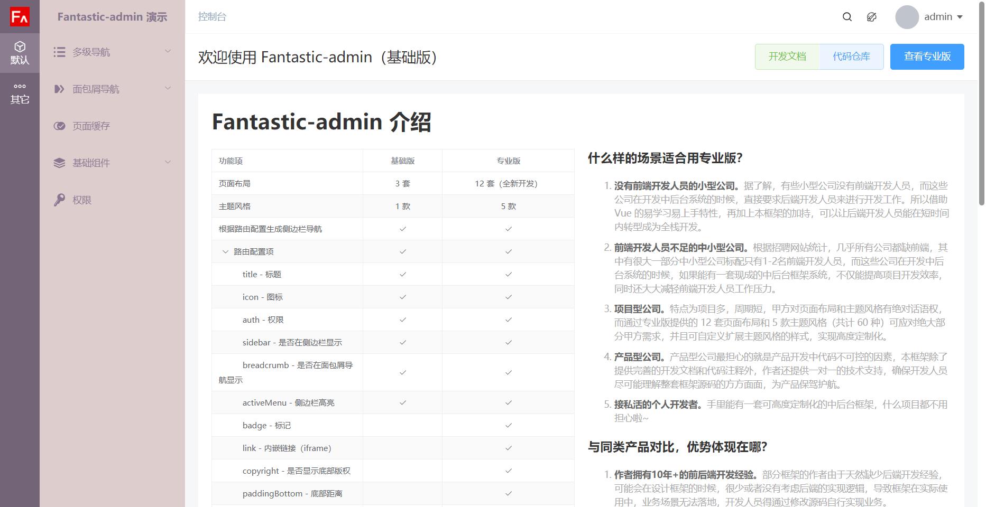Expand the 多级导航 menu chevron

tap(168, 51)
